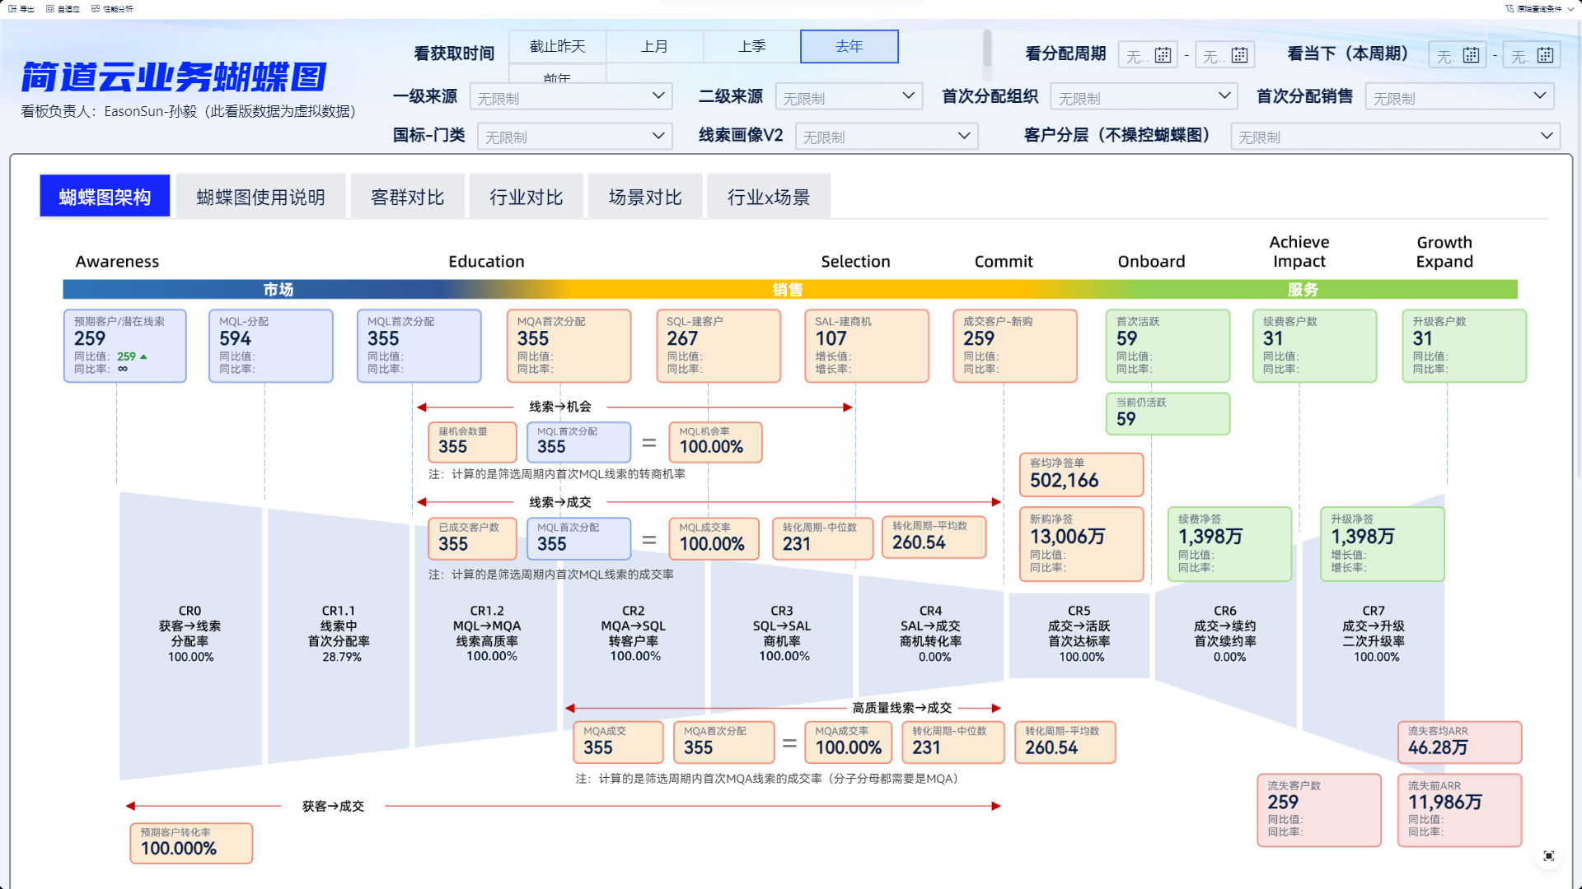The height and width of the screenshot is (889, 1582).
Task: Expand the 首次分配销售 dropdown
Action: click(1458, 97)
